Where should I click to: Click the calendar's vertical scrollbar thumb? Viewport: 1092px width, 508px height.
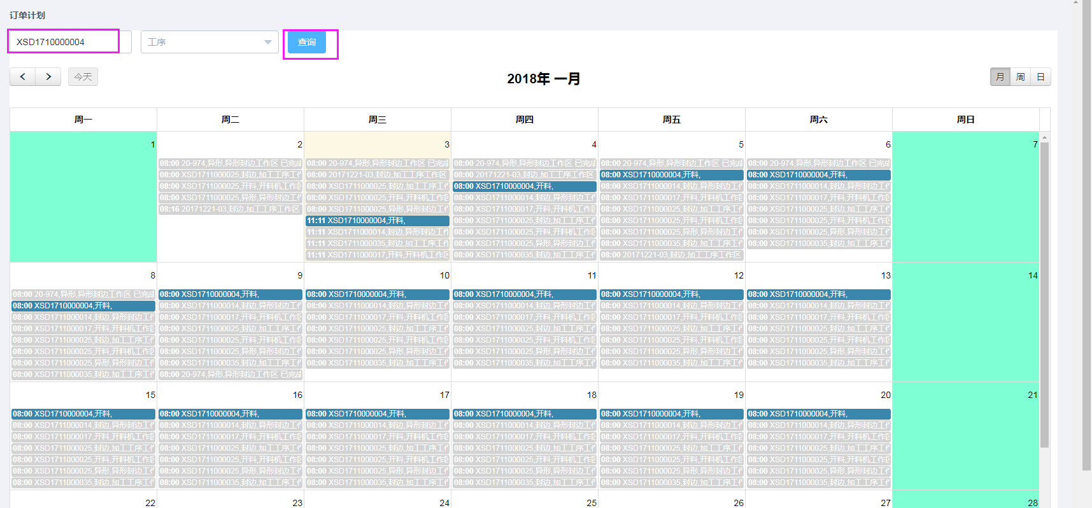[x=1044, y=292]
